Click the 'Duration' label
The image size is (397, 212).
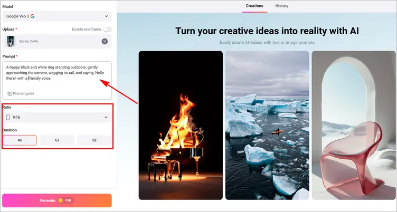10,130
